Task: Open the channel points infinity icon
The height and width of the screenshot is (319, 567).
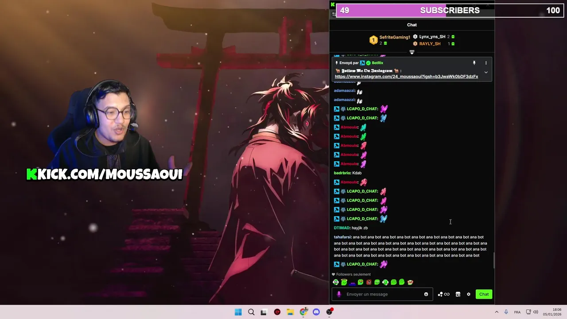Action: pyautogui.click(x=443, y=294)
